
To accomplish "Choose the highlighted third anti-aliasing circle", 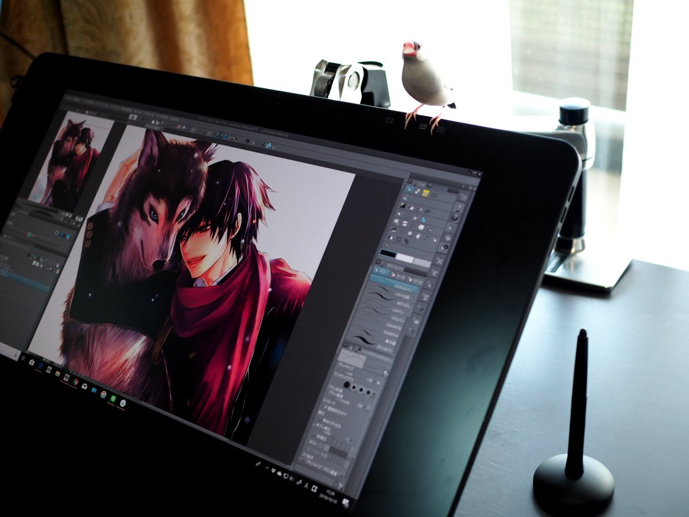I will pos(361,389).
